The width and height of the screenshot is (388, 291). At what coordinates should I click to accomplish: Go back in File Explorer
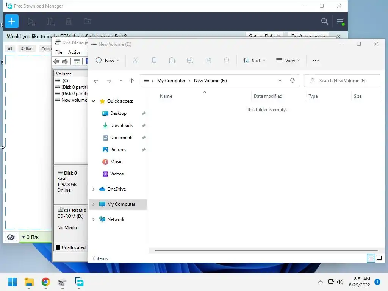tap(96, 81)
